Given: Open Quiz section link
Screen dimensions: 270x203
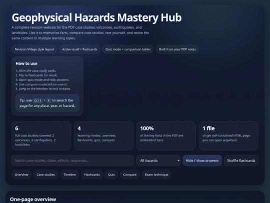Looking at the screenshot, I should coord(111,174).
